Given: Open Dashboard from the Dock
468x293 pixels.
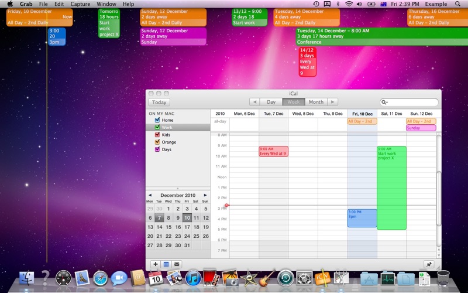Looking at the screenshot, I should click(x=63, y=278).
